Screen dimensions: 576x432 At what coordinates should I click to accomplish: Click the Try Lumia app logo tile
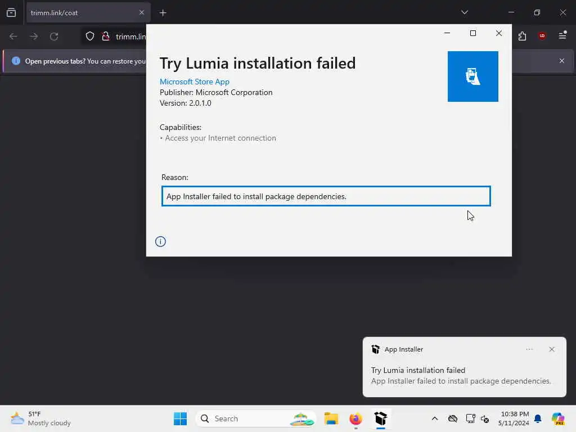point(472,76)
